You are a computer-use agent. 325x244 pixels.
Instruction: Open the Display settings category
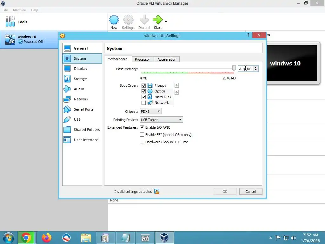pos(82,69)
